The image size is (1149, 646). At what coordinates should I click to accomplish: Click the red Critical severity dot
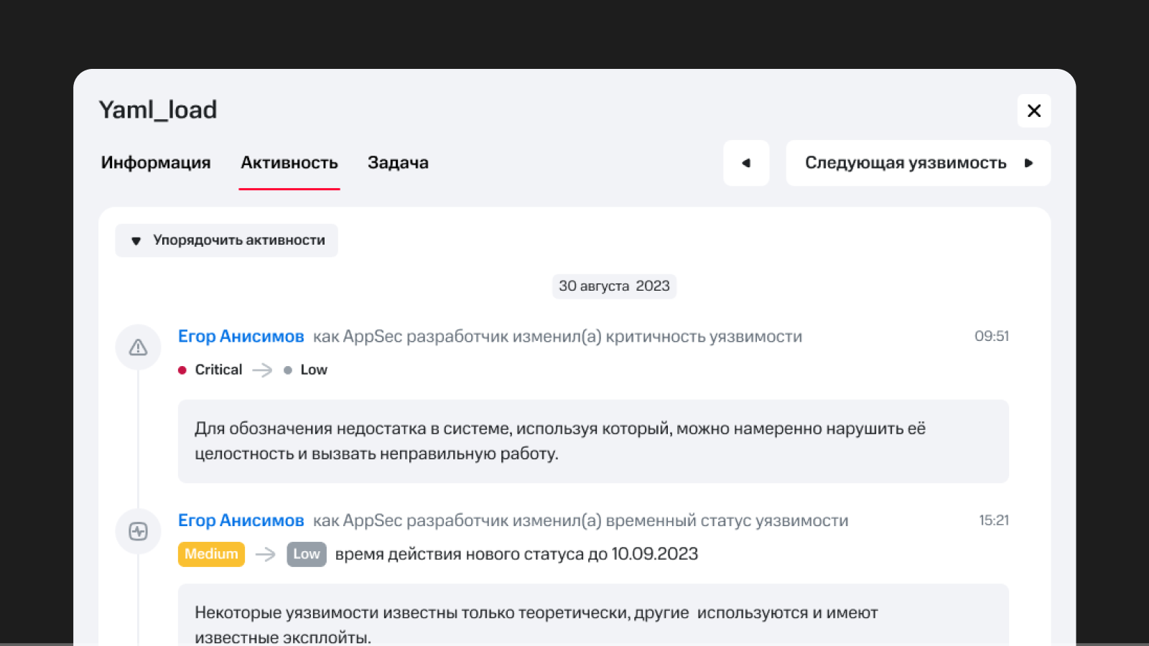tap(182, 370)
